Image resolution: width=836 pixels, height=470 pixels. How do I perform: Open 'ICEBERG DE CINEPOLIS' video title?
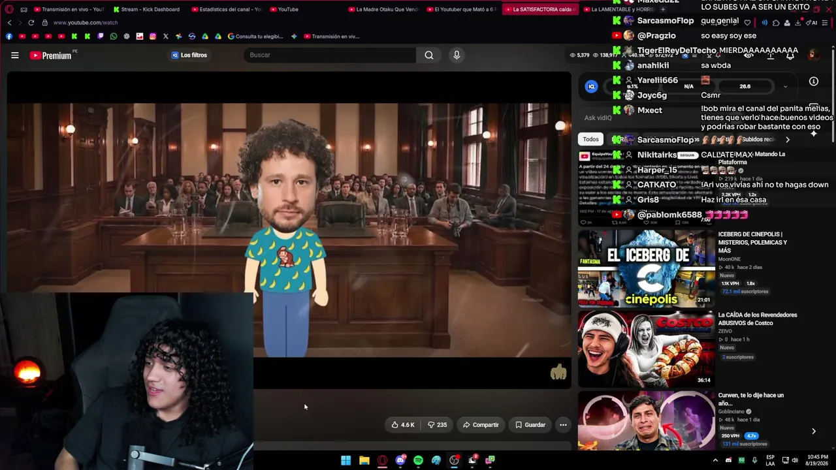pyautogui.click(x=752, y=242)
